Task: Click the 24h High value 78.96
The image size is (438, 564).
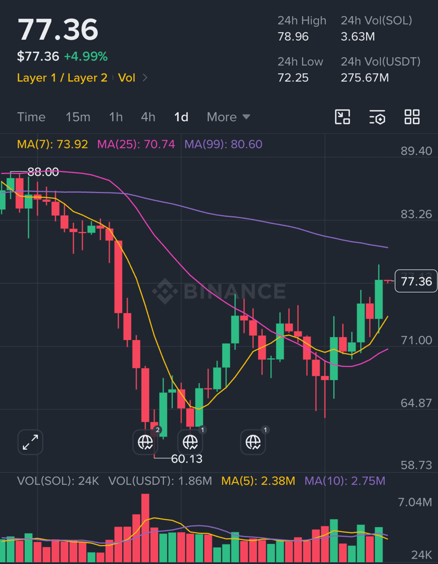Action: tap(293, 36)
